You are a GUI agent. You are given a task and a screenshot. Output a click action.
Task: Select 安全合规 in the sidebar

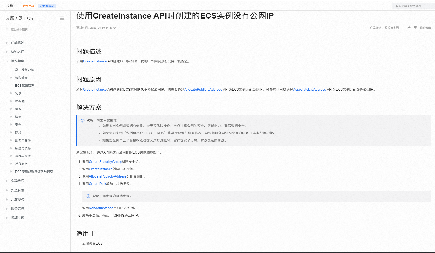click(x=18, y=190)
